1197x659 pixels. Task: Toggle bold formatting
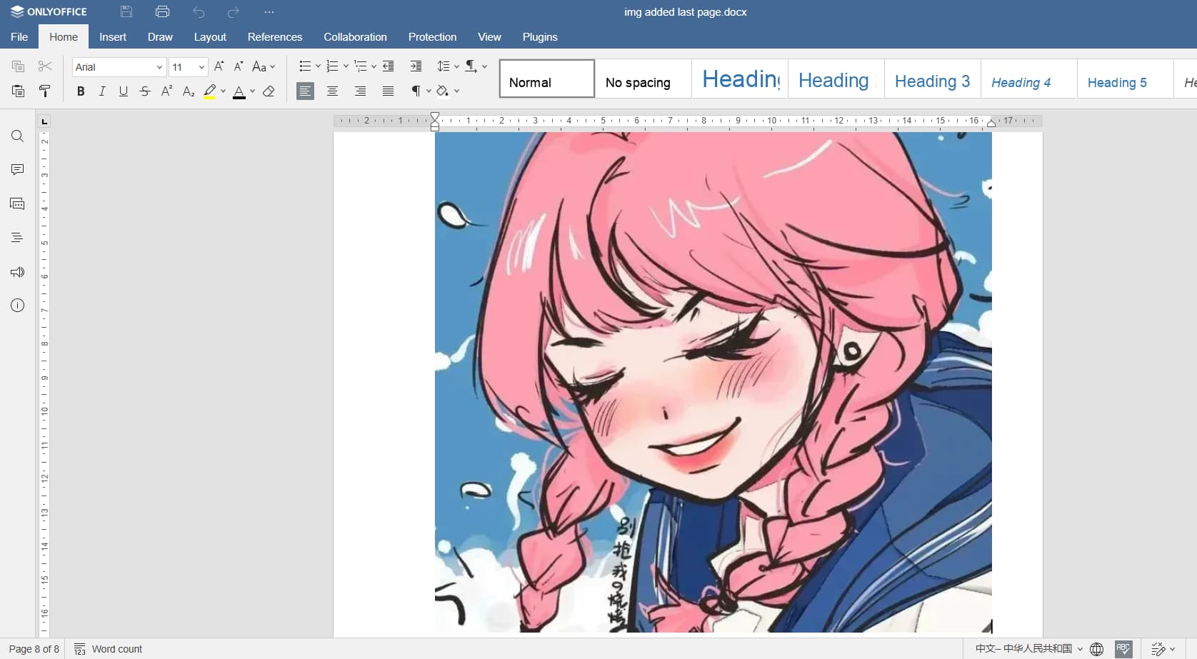click(x=81, y=91)
